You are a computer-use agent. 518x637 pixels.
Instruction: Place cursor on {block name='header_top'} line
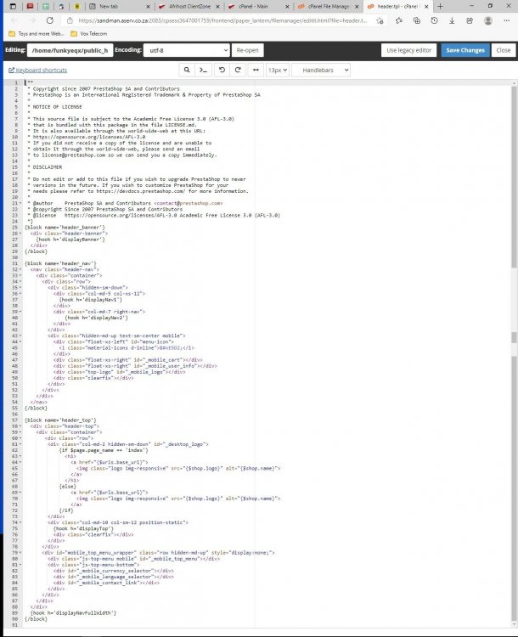coord(60,420)
